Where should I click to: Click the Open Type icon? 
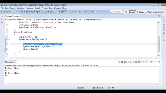point(51,12)
